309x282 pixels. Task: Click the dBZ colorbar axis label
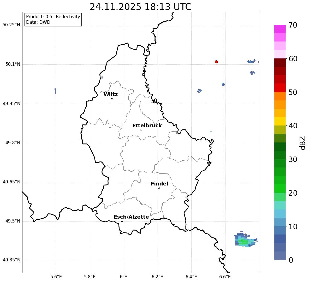302,143
